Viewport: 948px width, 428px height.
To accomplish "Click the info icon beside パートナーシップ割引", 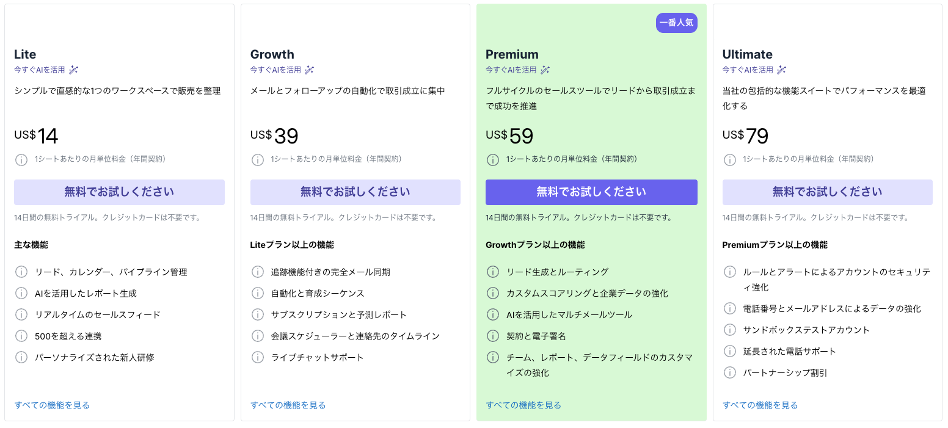I will [729, 372].
